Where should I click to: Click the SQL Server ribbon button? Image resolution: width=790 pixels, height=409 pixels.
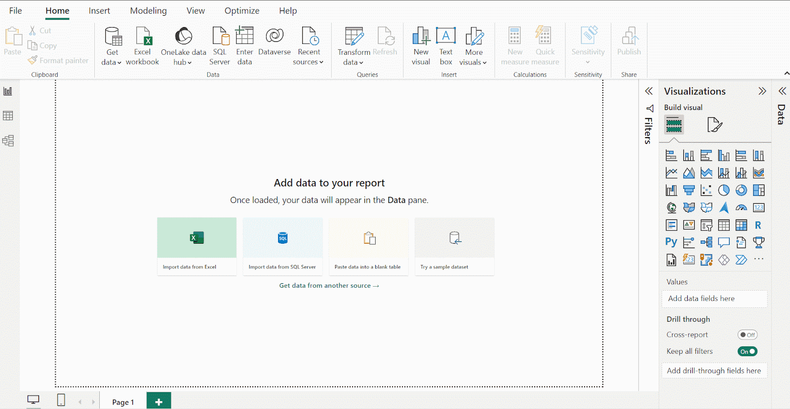[220, 46]
